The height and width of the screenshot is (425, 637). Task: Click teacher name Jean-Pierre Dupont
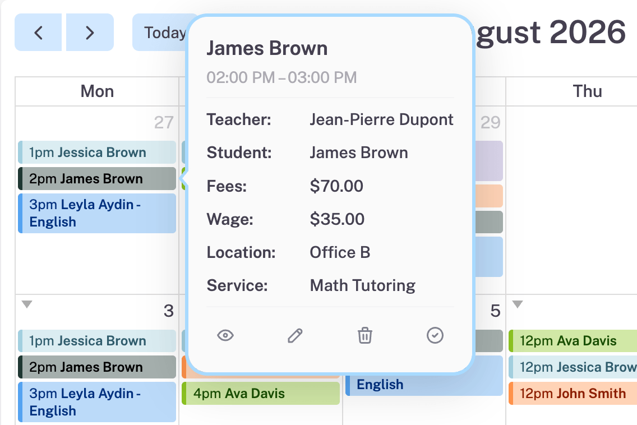point(381,120)
